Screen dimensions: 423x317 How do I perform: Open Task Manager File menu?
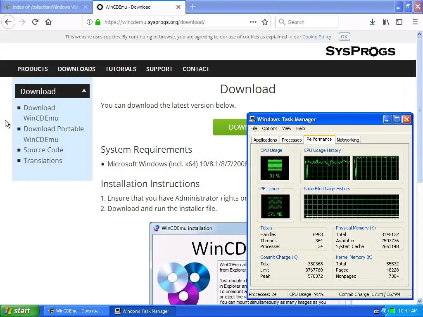coord(254,129)
